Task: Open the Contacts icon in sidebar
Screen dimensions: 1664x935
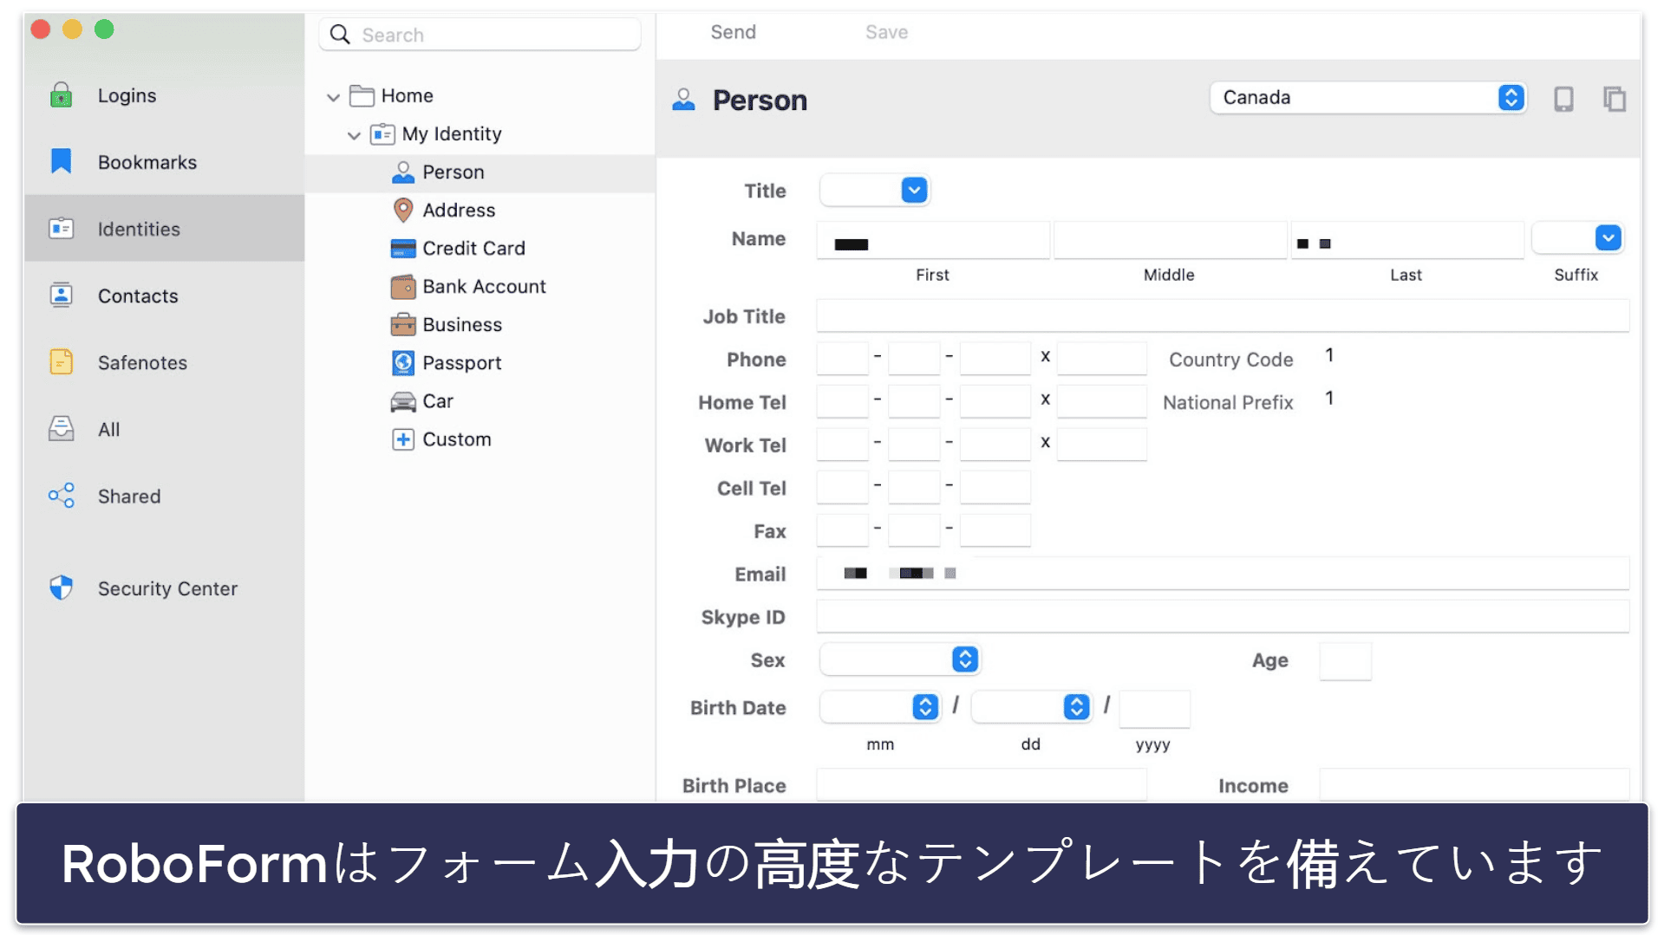Action: [61, 295]
